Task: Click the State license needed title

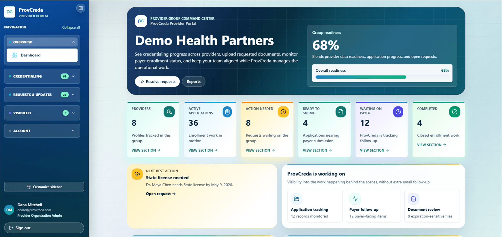Action: (167, 178)
